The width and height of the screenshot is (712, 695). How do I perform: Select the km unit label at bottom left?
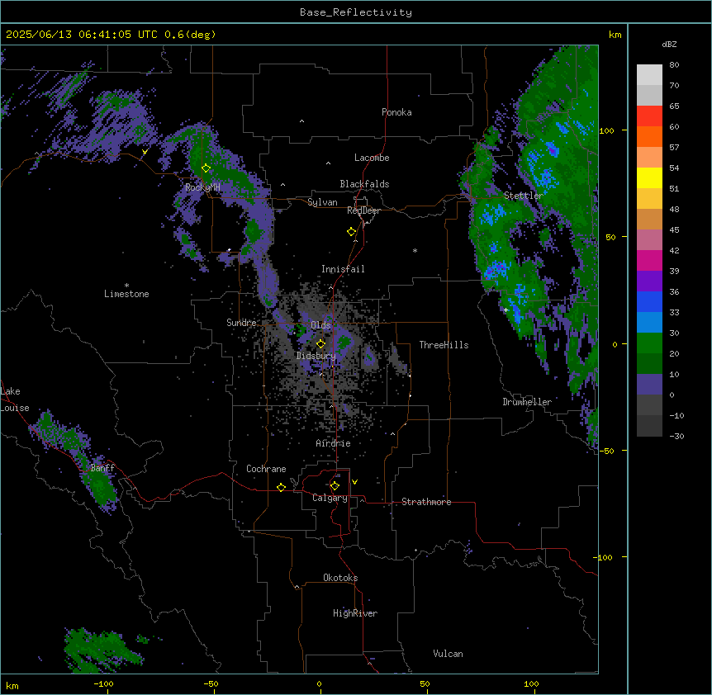point(12,685)
